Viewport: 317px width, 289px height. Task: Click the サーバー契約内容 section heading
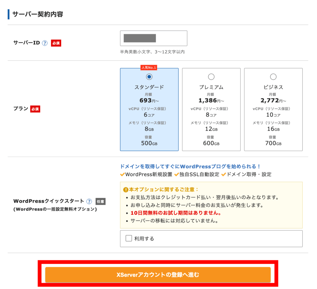point(37,14)
